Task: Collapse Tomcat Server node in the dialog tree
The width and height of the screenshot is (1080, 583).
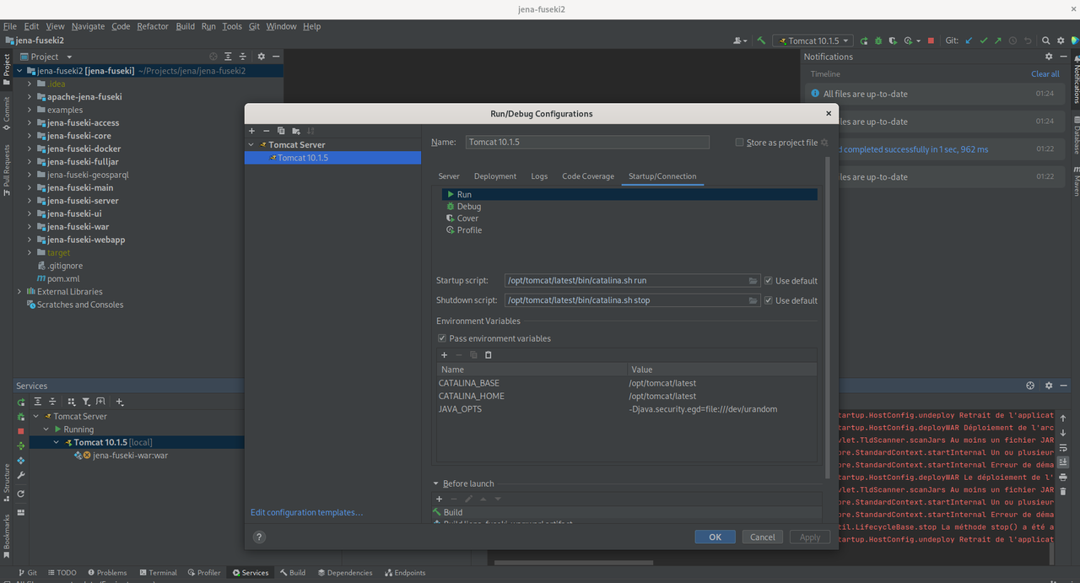Action: [251, 145]
